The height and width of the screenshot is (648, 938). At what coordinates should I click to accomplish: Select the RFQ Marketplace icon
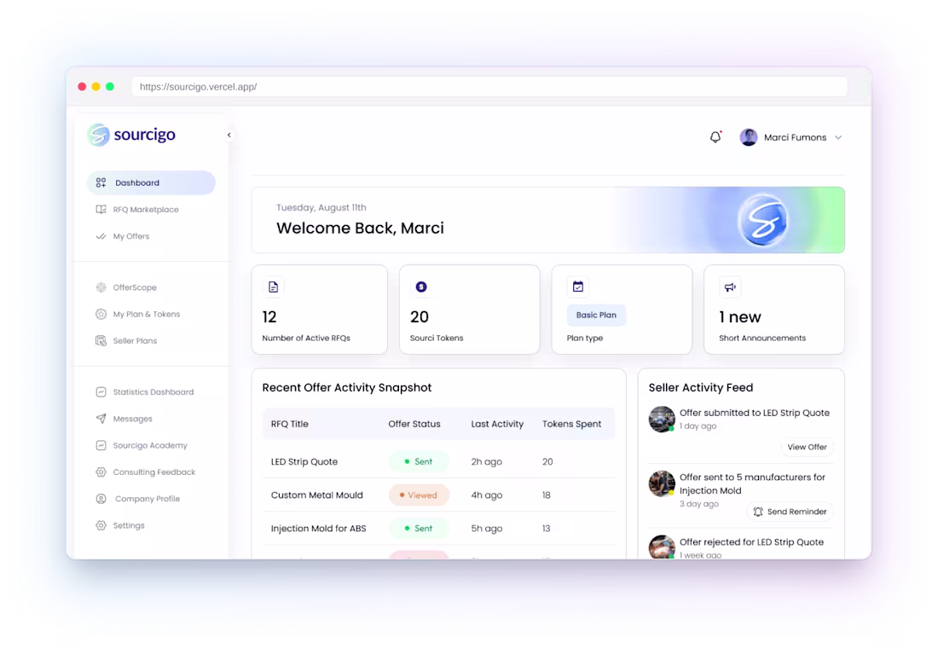click(x=102, y=209)
